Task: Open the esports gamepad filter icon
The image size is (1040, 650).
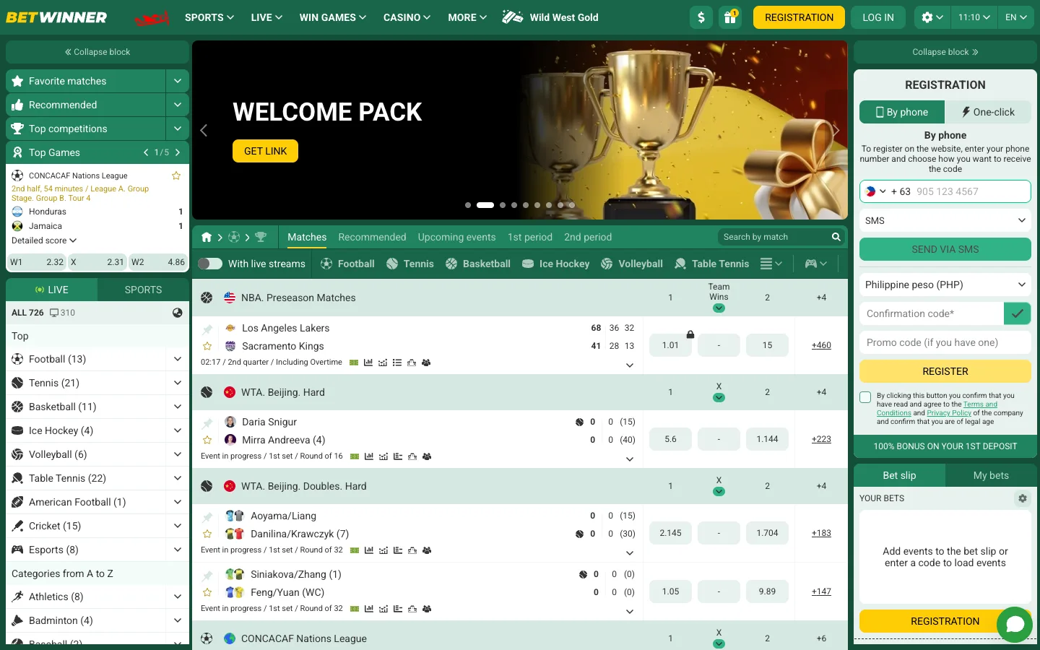Action: coord(816,264)
